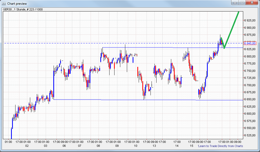This screenshot has width=260, height=152.
Task: Click the Chart preview title bar icon
Action: click(x=3, y=3)
